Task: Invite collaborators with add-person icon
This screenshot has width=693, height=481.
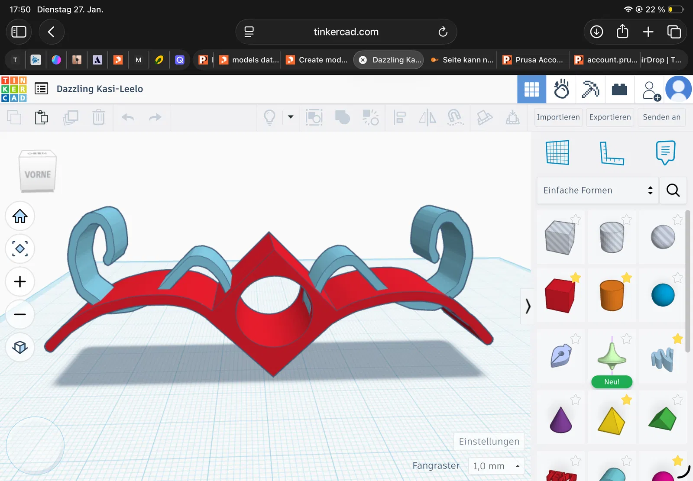Action: [x=651, y=90]
